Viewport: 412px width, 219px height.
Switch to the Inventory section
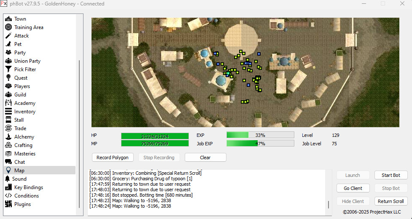click(24, 112)
